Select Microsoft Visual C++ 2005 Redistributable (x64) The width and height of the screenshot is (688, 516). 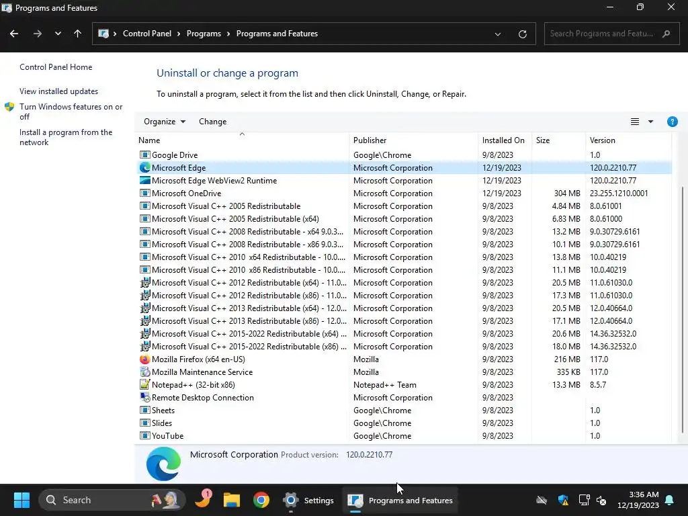pyautogui.click(x=404, y=218)
